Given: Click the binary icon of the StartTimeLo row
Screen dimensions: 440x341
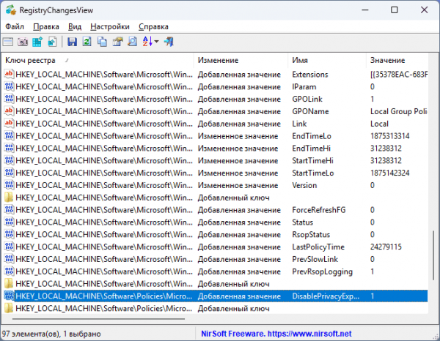Looking at the screenshot, I should point(9,173).
